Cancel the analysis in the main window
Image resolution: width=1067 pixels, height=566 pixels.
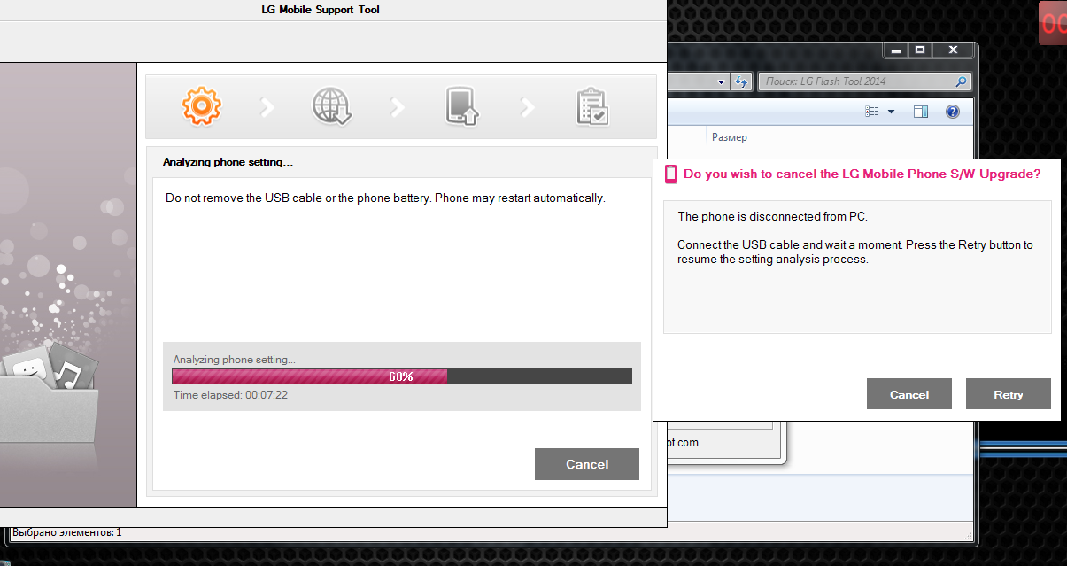(587, 464)
